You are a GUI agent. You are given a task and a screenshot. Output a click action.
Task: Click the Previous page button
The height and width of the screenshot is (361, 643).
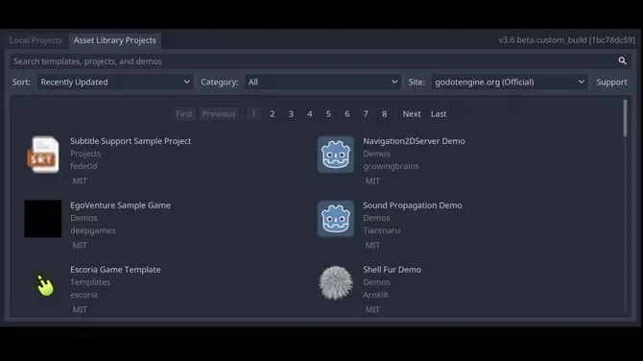point(219,114)
